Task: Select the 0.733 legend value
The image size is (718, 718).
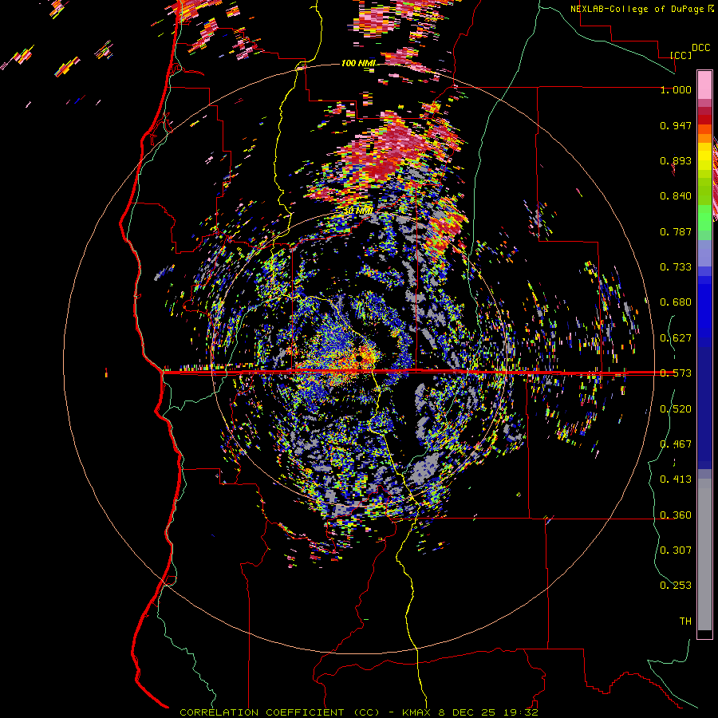Action: 676,267
